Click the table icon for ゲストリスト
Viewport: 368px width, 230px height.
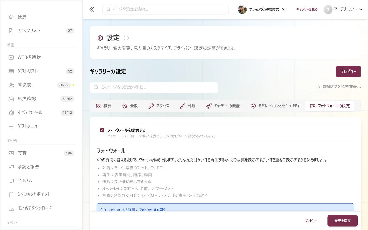[11, 71]
